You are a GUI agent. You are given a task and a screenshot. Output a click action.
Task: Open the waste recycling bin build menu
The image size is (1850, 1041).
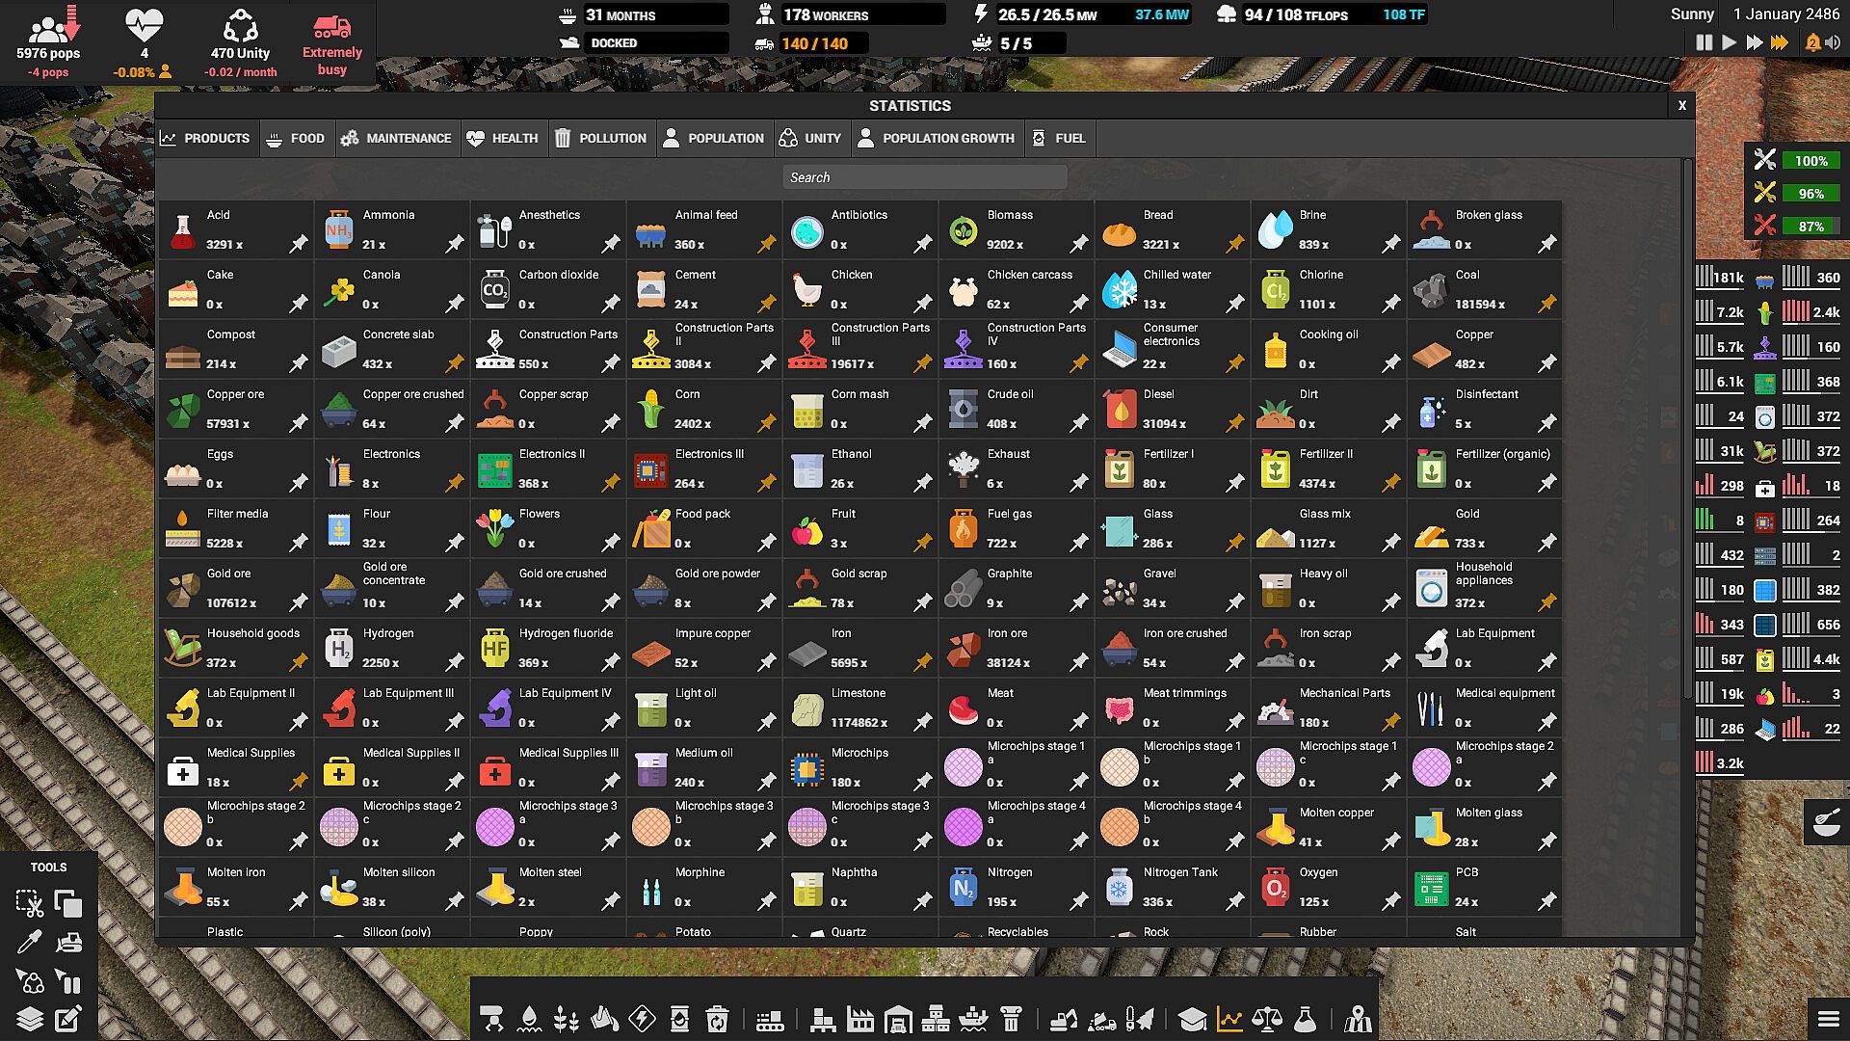(x=717, y=1019)
